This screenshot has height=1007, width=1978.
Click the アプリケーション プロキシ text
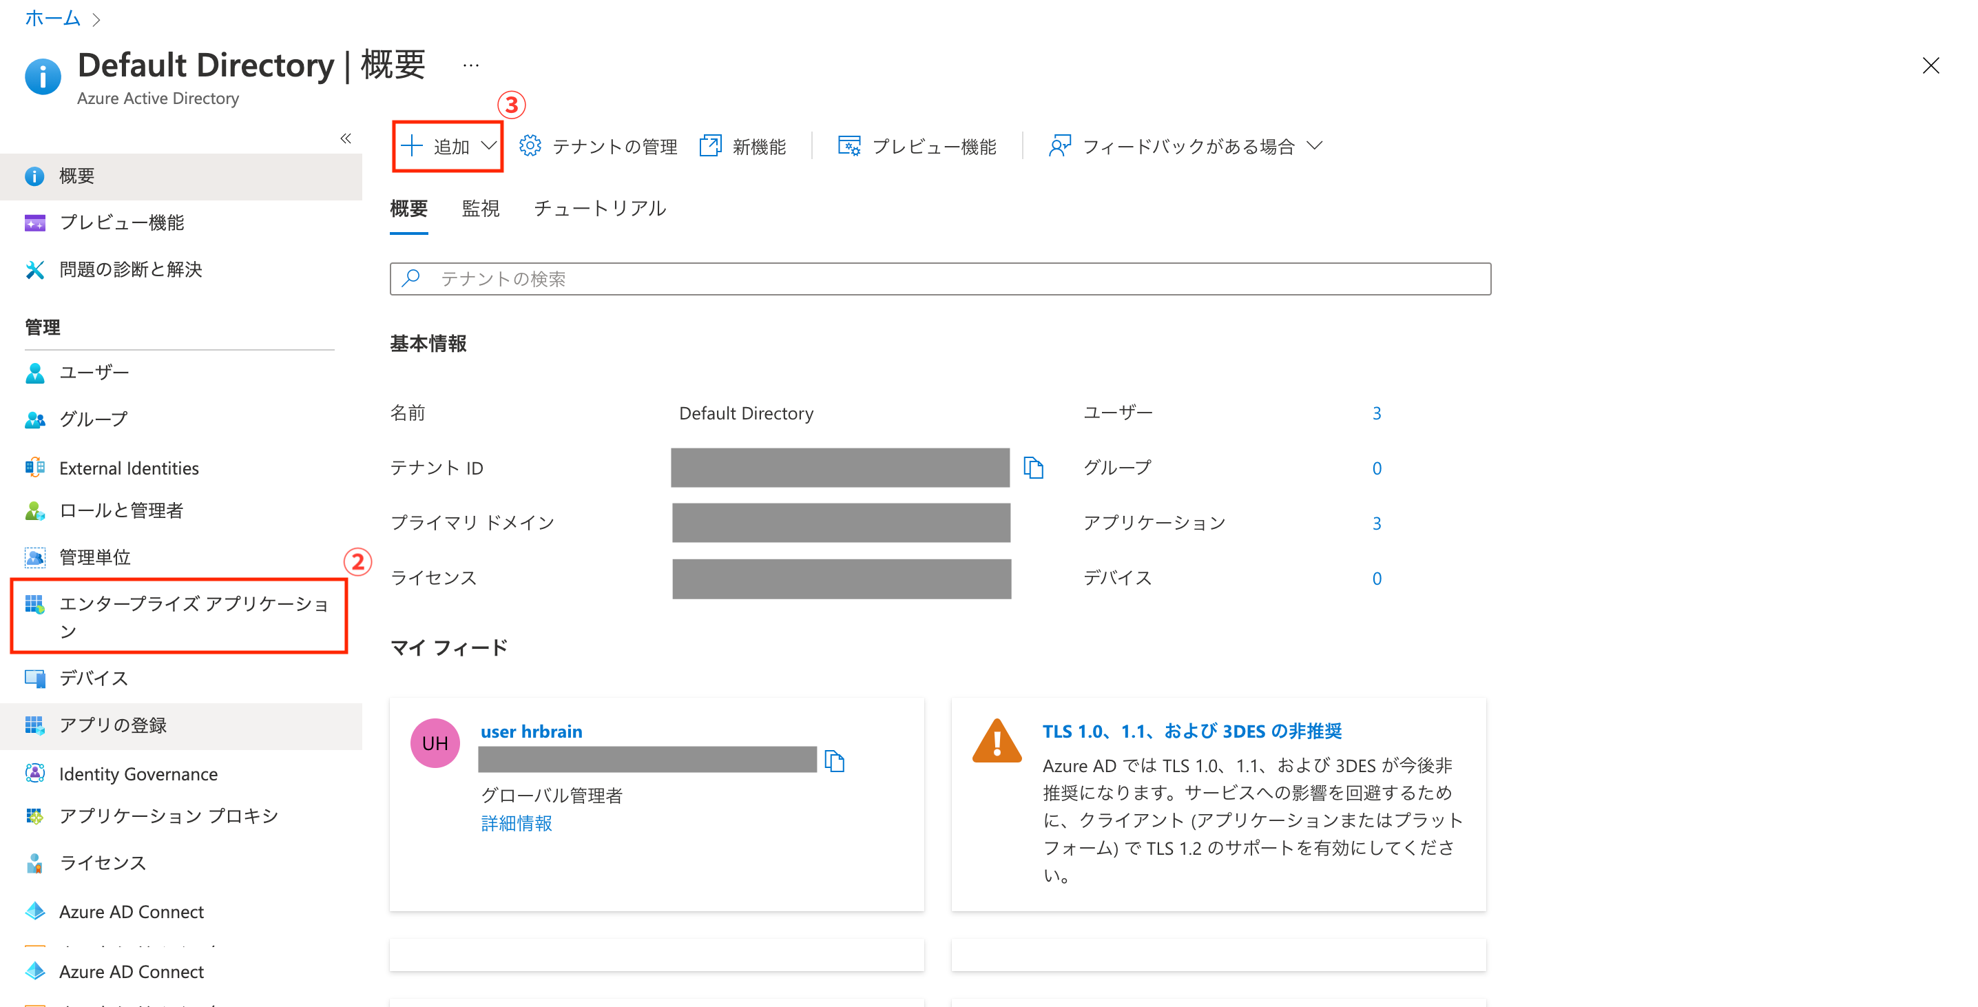coord(169,816)
